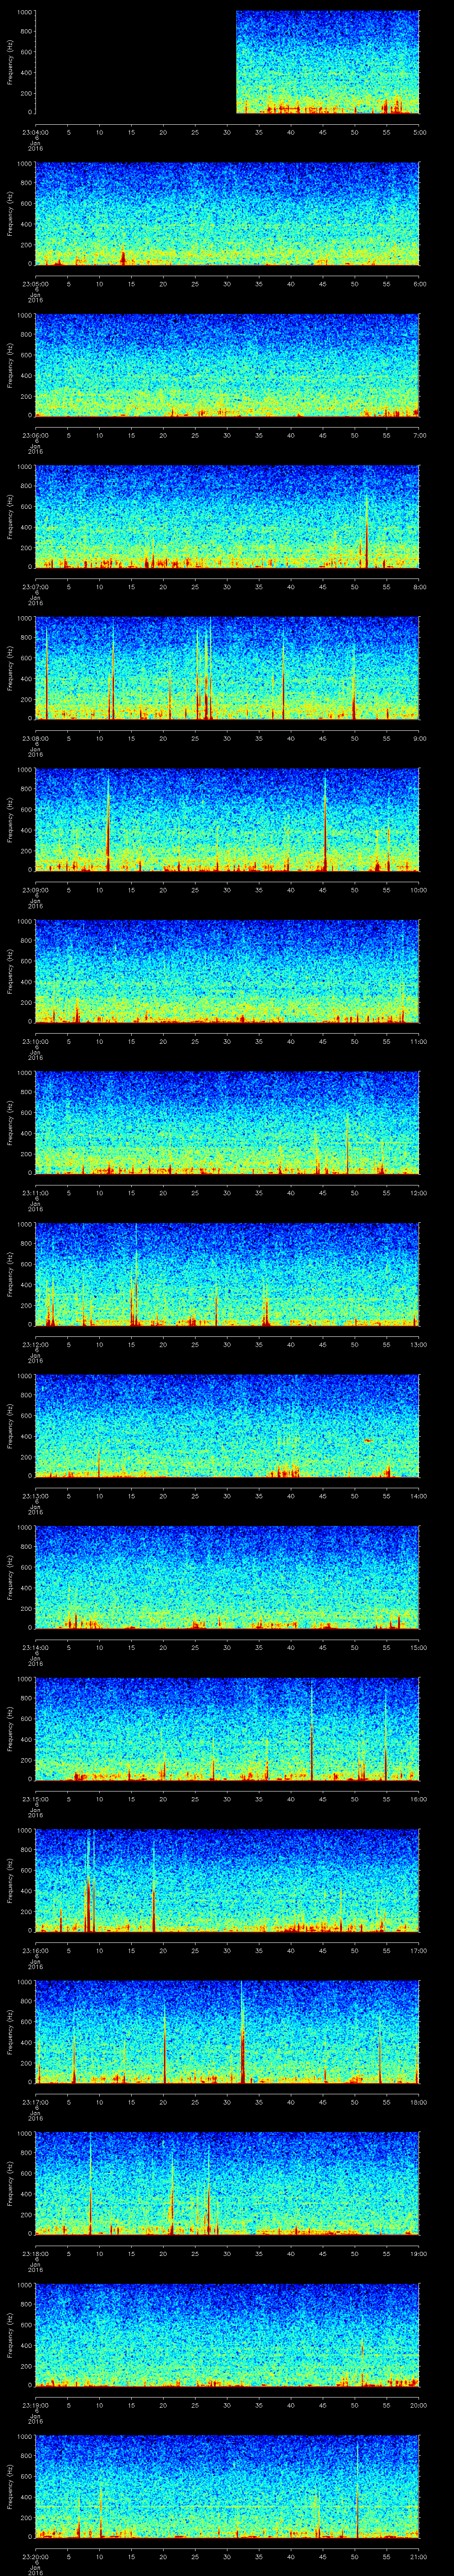Viewport: 454px width, 2576px height.
Task: Click the 23:13:00 time axis label
Action: click(x=35, y=1496)
